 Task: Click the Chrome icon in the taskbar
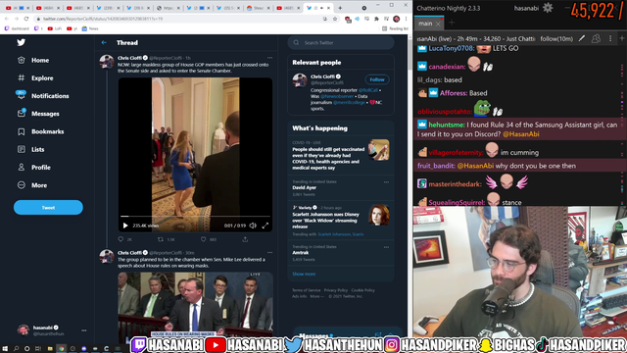click(61, 349)
